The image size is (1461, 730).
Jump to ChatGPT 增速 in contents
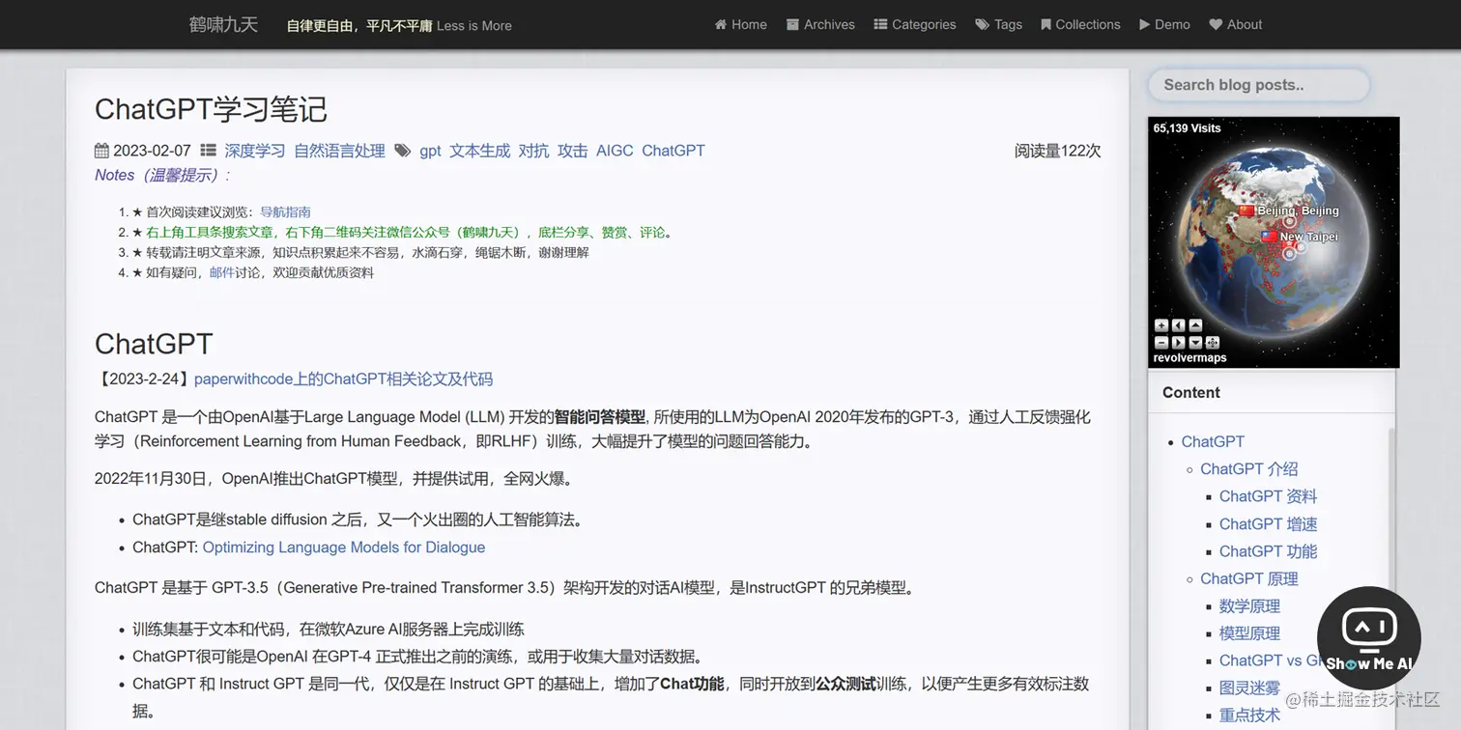[x=1268, y=523]
